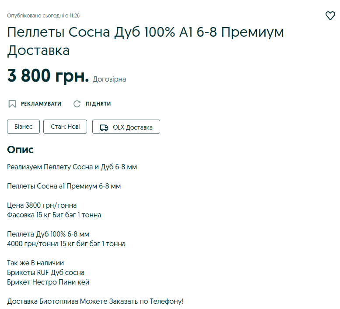Click the line Цена 3800 грн/тонна
Image resolution: width=340 pixels, height=309 pixels.
[42, 205]
